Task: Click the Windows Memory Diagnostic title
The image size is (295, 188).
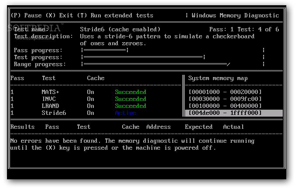Action: 235,15
